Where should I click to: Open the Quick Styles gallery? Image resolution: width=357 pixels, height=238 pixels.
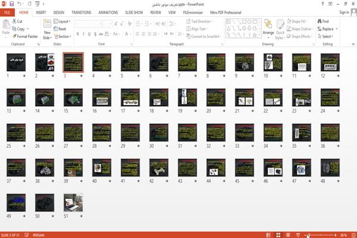pos(280,29)
